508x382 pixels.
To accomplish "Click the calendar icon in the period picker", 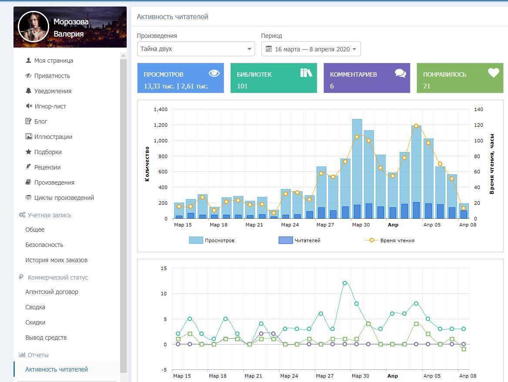I will pos(269,49).
